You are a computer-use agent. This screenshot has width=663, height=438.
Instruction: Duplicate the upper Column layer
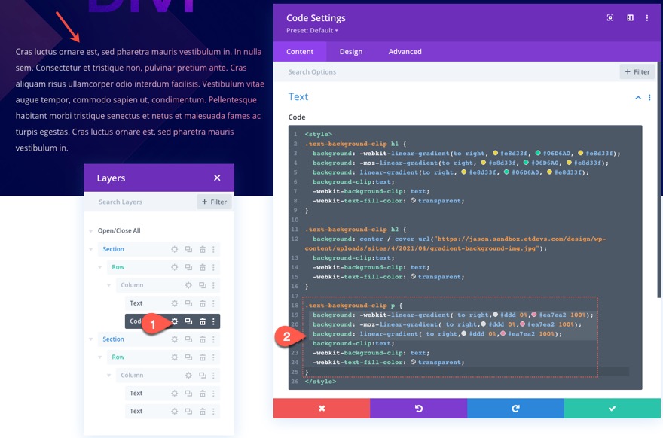coord(203,285)
